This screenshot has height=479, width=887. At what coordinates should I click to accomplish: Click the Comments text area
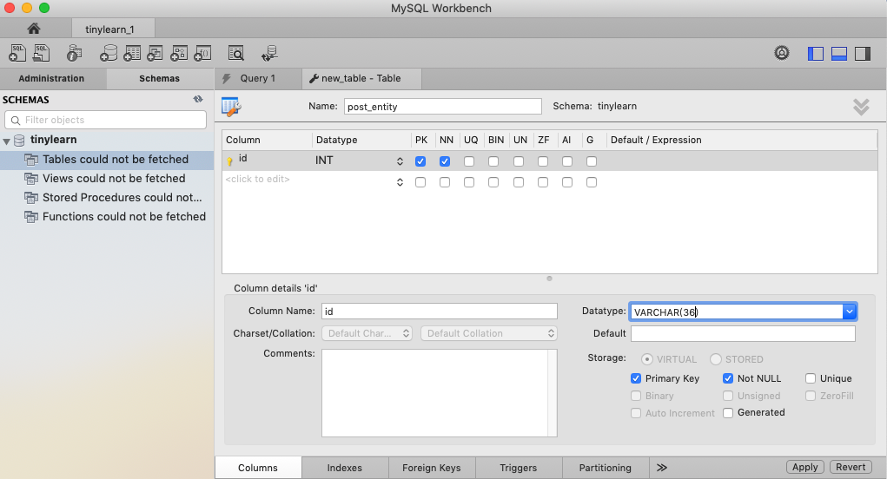coord(440,392)
